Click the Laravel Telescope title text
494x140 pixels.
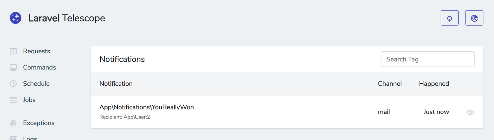tap(66, 18)
